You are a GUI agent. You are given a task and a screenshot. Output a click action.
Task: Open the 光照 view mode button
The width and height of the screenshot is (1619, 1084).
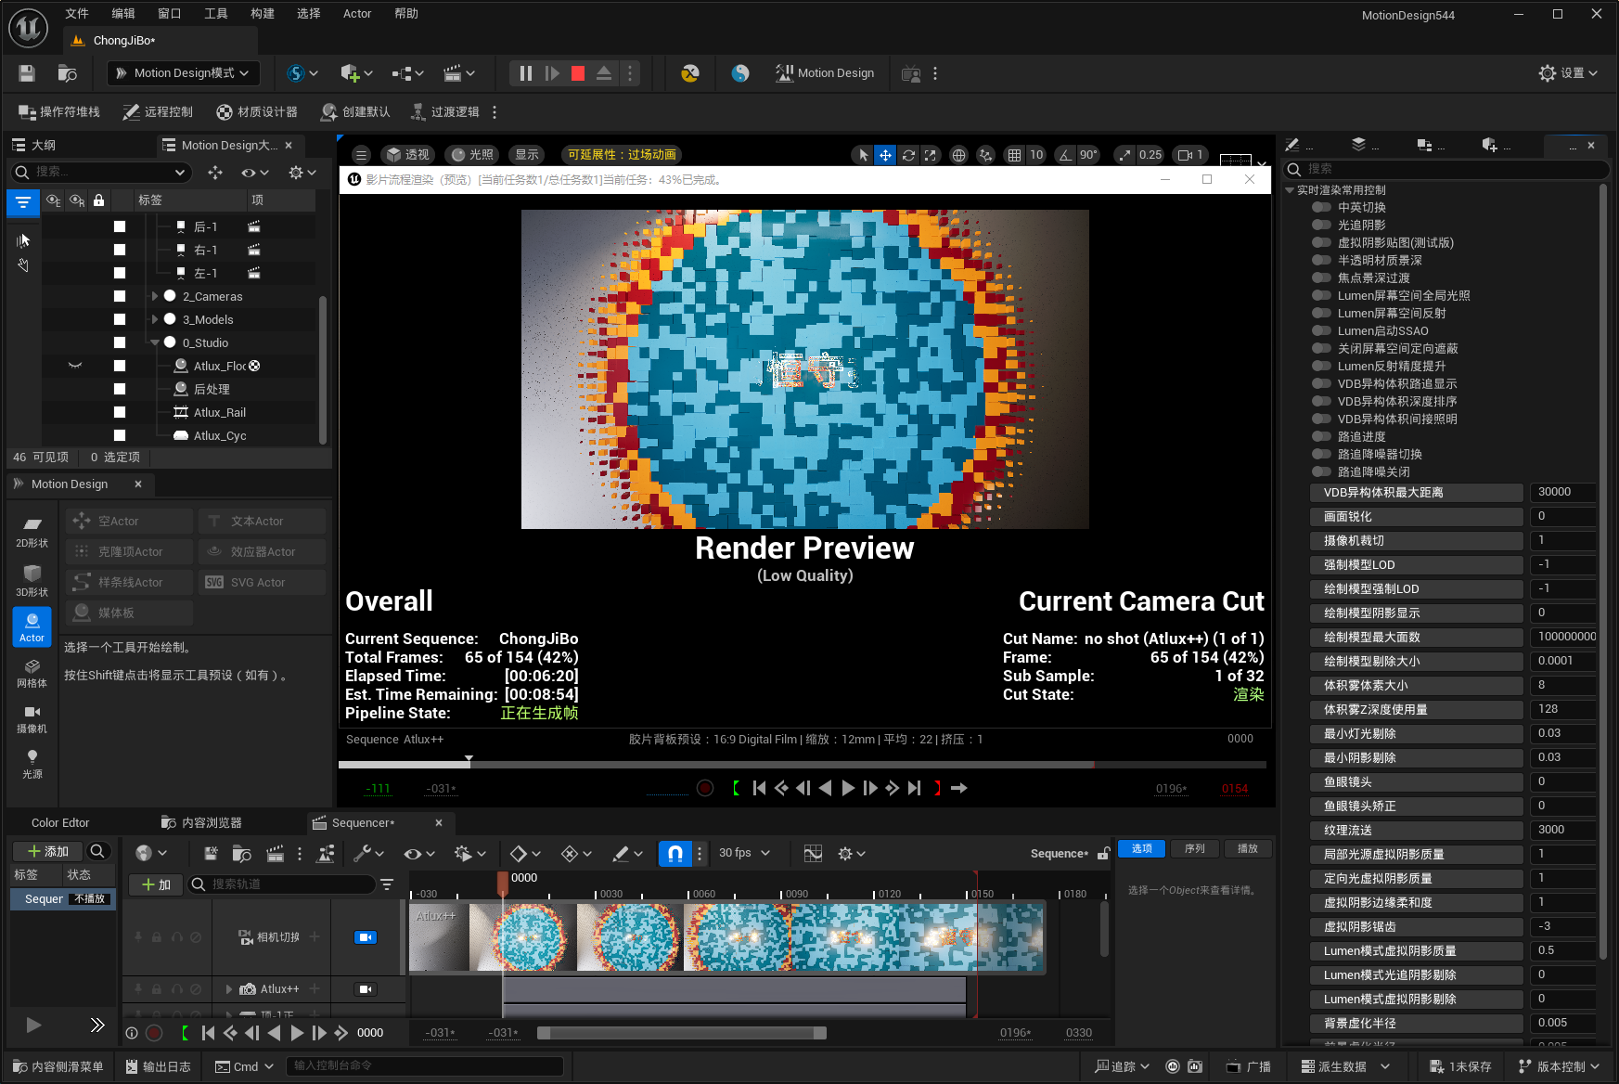[x=471, y=155]
